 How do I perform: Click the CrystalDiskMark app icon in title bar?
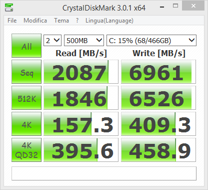point(9,8)
